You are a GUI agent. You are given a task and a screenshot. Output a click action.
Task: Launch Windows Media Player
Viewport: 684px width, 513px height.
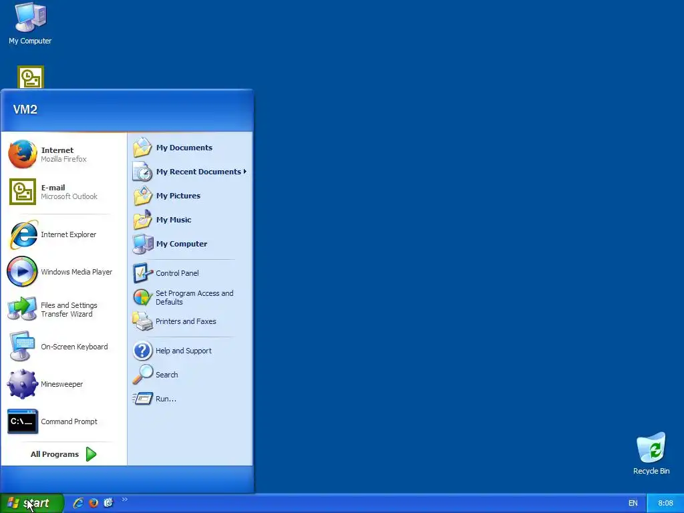63,272
